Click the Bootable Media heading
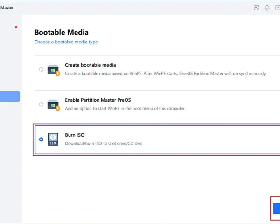 click(x=62, y=32)
